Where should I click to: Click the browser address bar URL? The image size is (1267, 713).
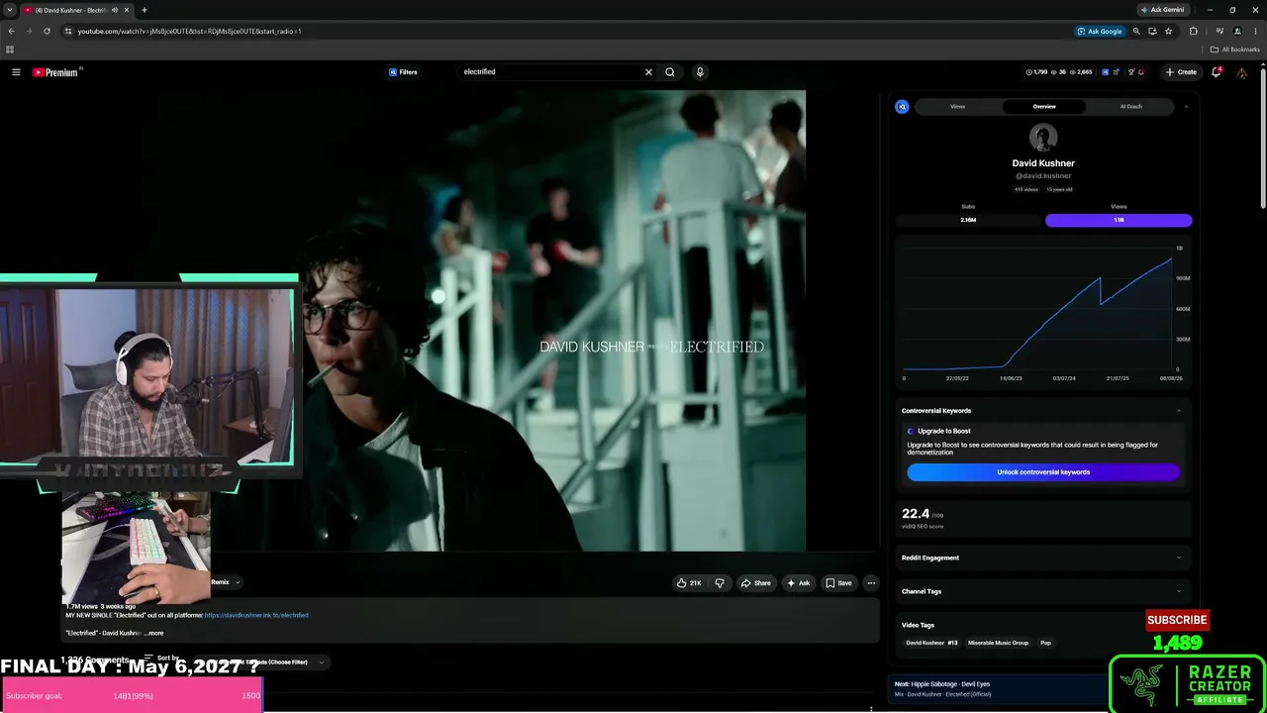tap(189, 31)
